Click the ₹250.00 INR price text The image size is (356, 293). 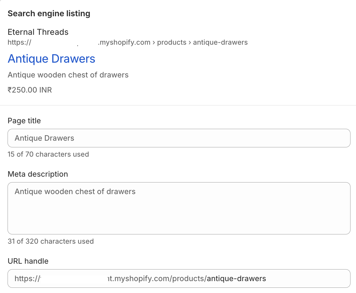point(30,90)
